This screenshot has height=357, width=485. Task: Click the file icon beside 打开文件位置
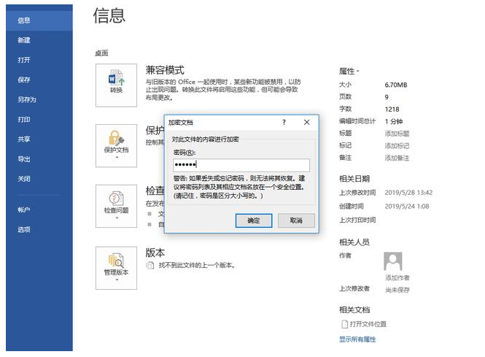click(x=344, y=324)
